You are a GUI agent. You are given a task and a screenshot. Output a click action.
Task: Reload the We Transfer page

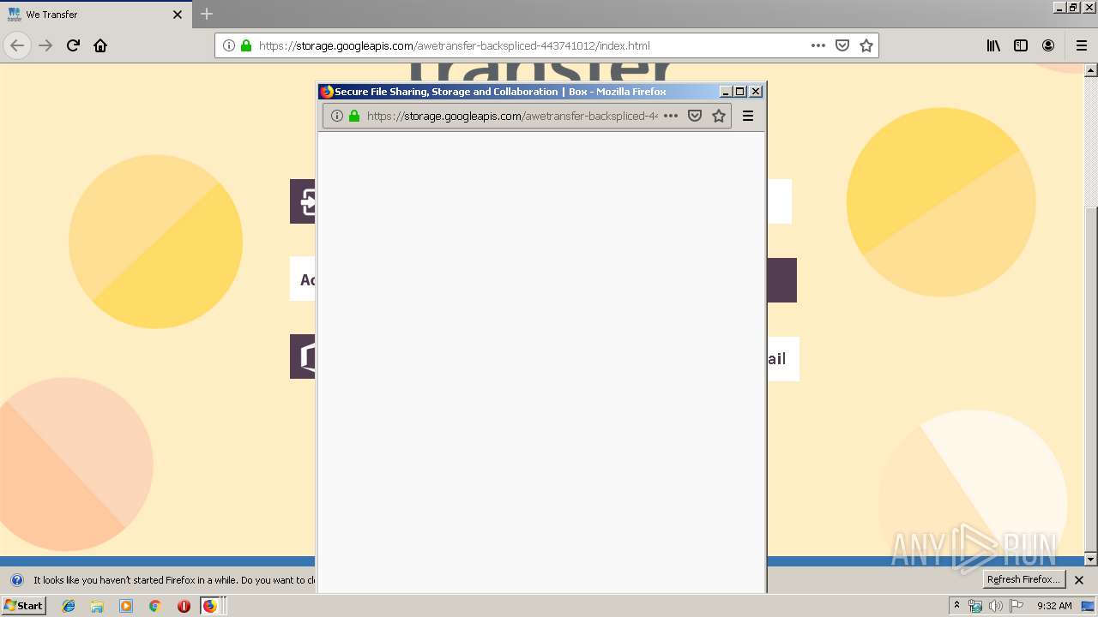(73, 45)
